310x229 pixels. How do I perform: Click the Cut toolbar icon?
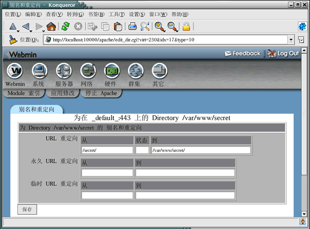92,26
